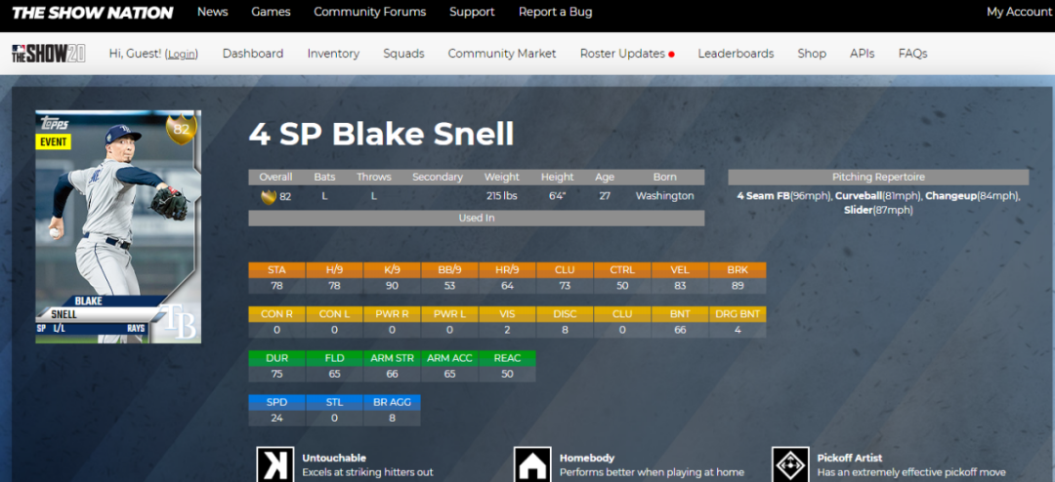Viewport: 1055px width, 482px height.
Task: Click the yellow EVENT tag on the card
Action: point(54,141)
